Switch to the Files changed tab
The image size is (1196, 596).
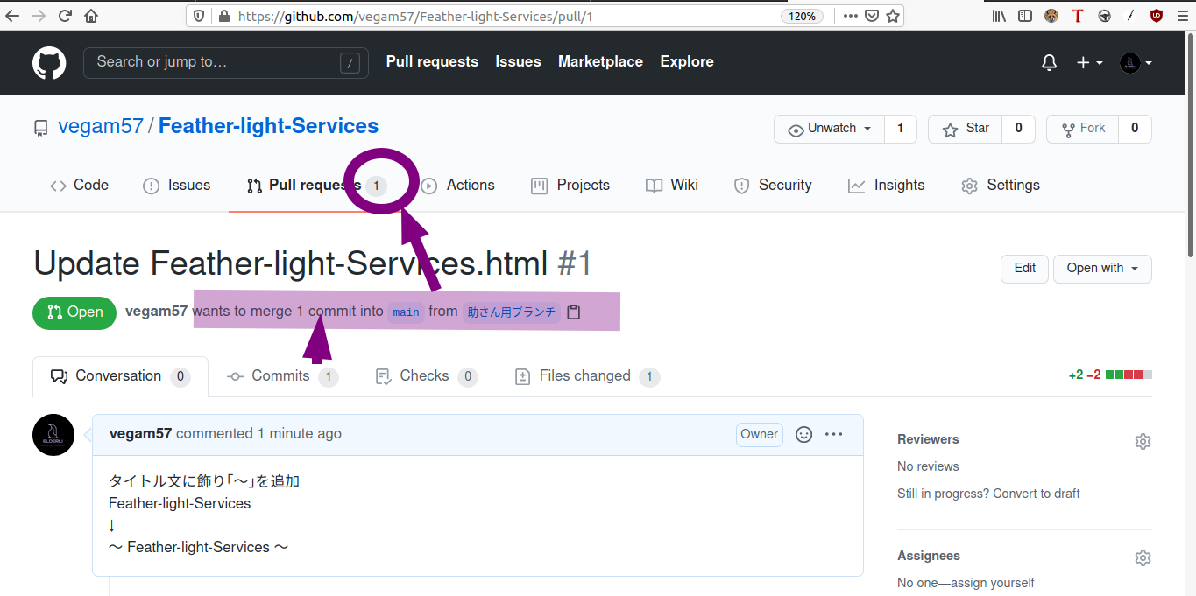pos(584,376)
